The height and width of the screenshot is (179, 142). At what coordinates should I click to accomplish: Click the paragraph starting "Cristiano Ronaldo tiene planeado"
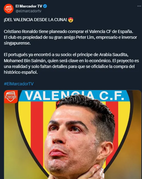pyautogui.click(x=70, y=37)
